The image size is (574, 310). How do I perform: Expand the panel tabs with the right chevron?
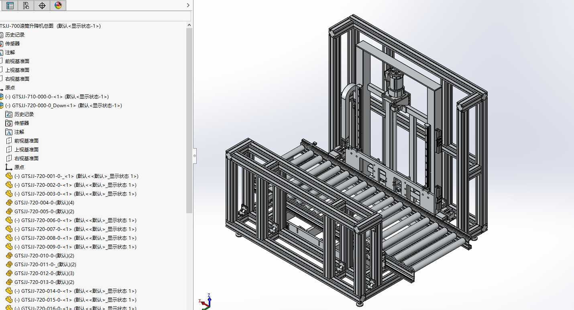[x=188, y=5]
